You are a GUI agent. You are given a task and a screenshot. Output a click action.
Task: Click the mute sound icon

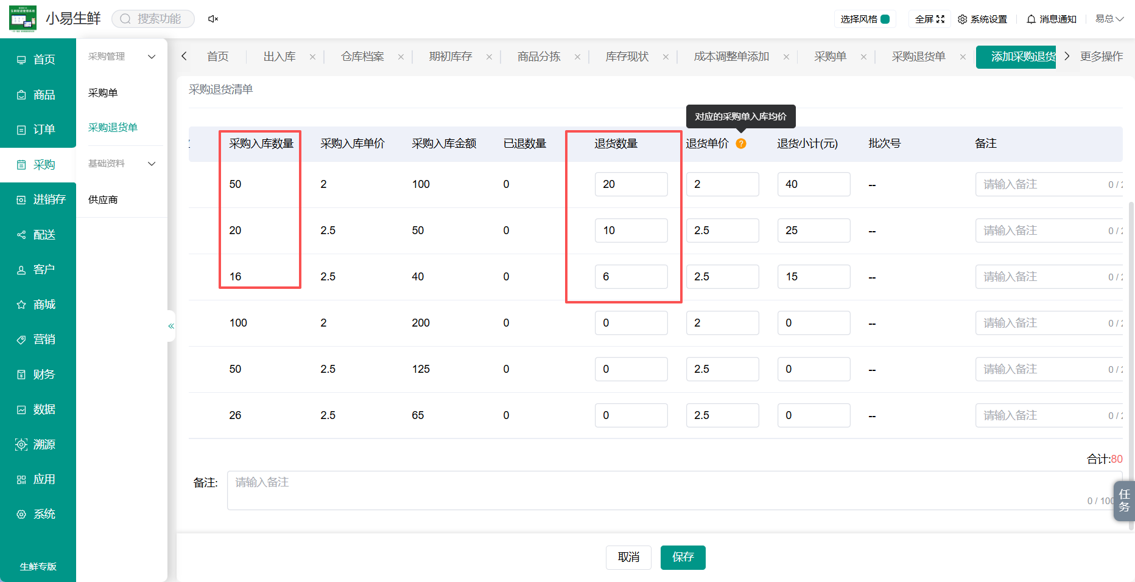click(213, 19)
